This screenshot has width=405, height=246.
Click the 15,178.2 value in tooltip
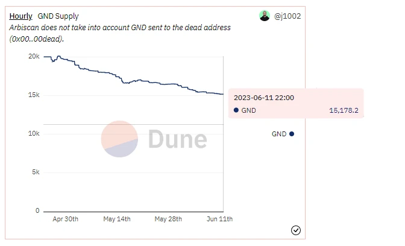click(x=344, y=110)
